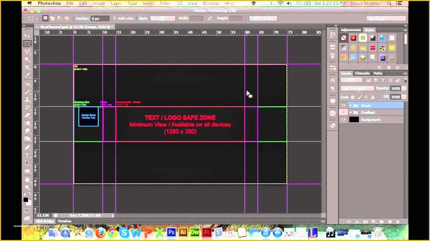Open the Layer menu
Screen dimensions: 430x241
coord(116,3)
